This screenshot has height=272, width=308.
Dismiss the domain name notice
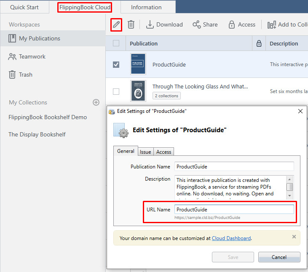[294, 237]
